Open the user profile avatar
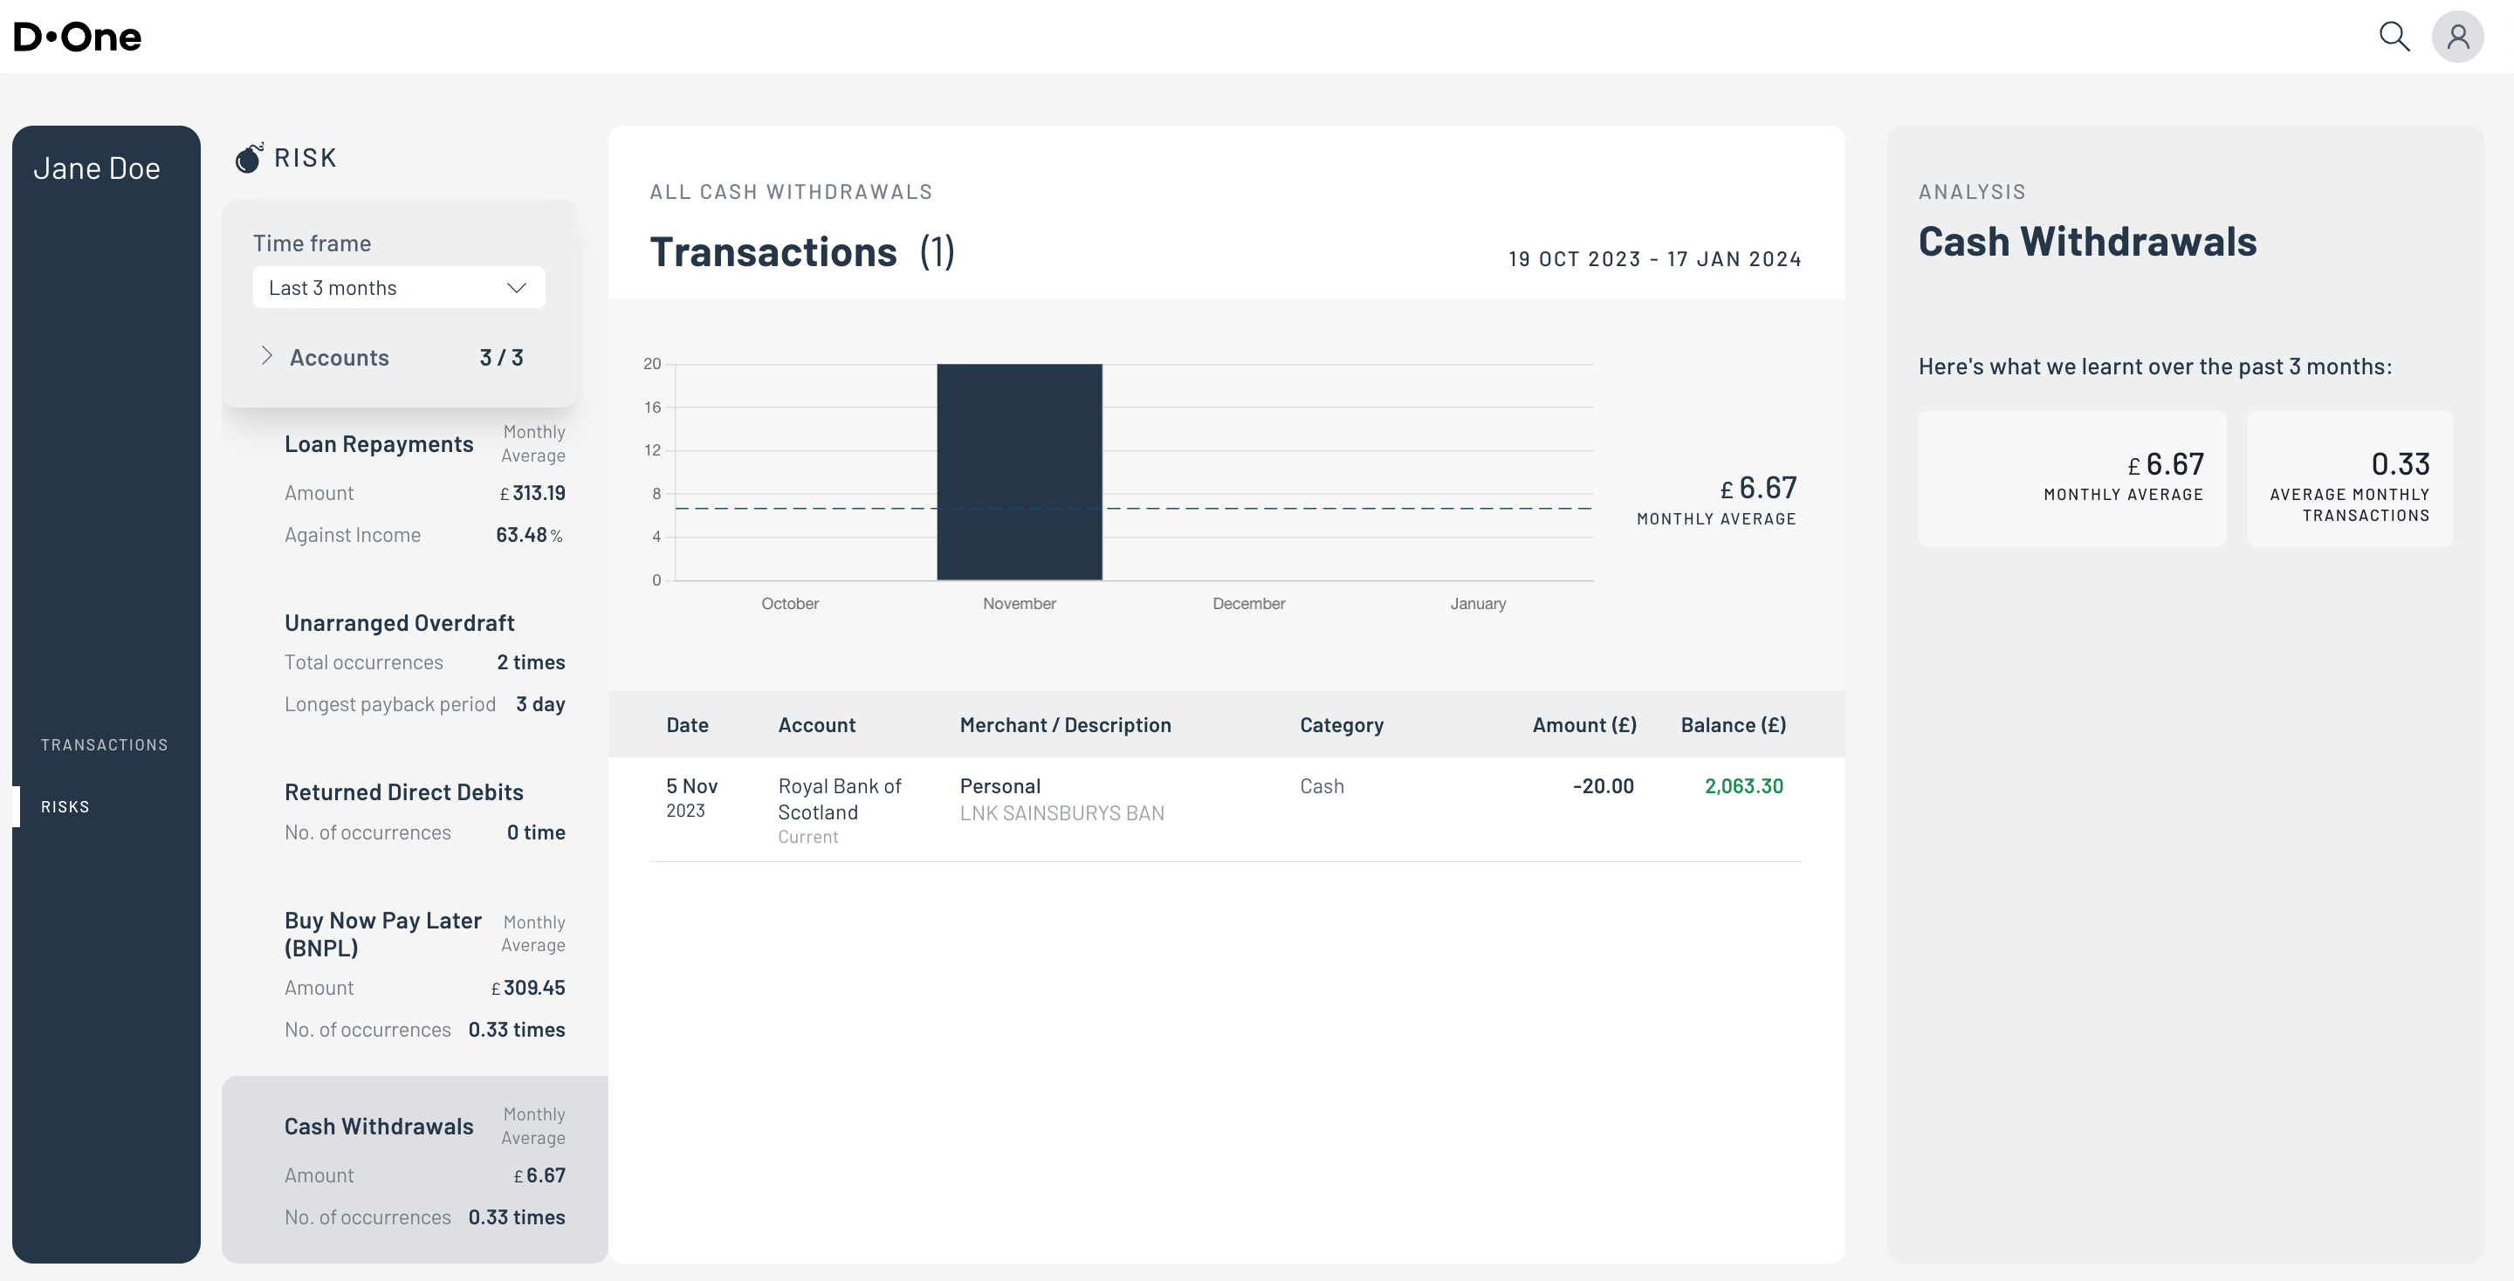2514x1281 pixels. tap(2457, 37)
